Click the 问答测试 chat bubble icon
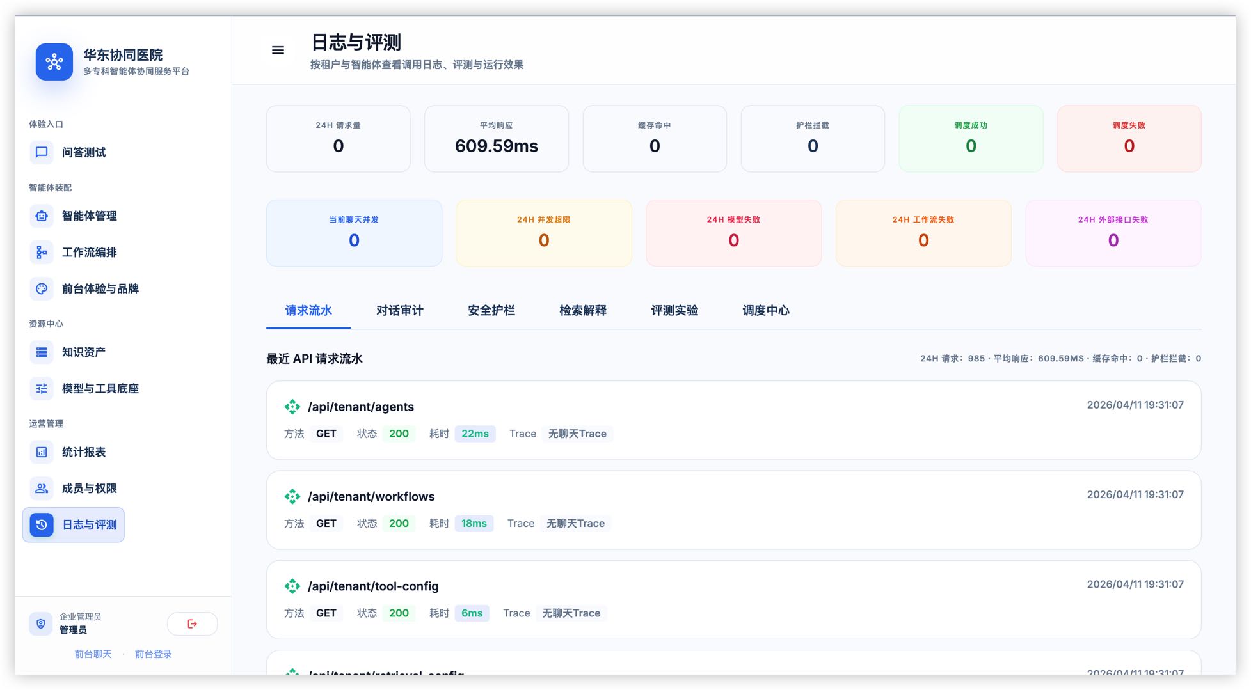1251x690 pixels. point(42,152)
